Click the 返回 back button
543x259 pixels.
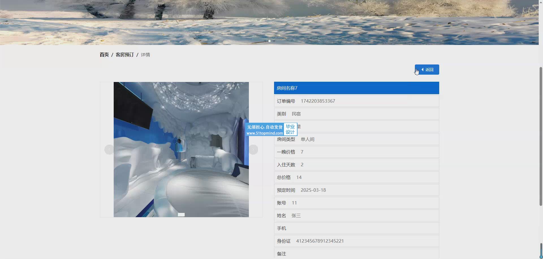click(x=427, y=70)
